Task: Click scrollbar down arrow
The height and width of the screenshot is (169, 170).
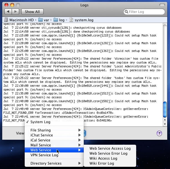Action: pos(165,124)
